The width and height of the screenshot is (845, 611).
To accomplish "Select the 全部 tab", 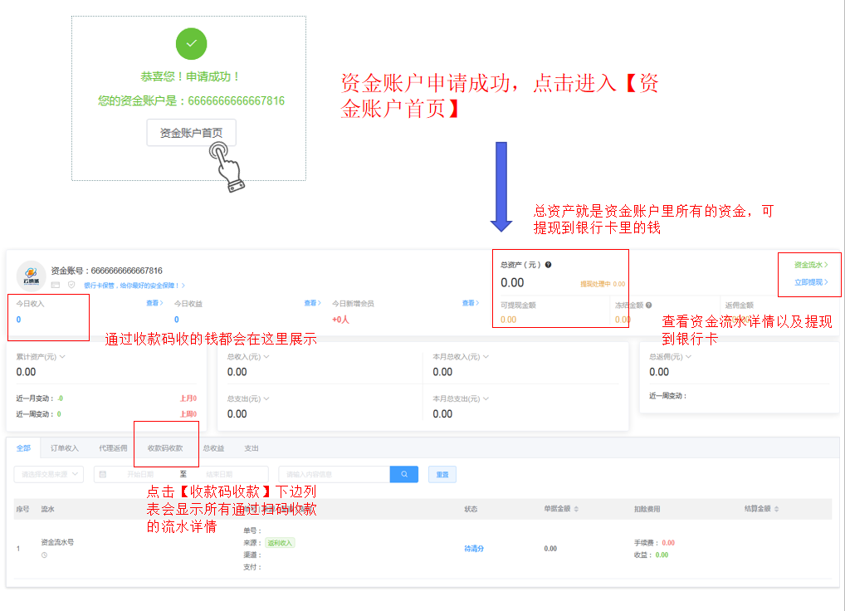I will 23,448.
